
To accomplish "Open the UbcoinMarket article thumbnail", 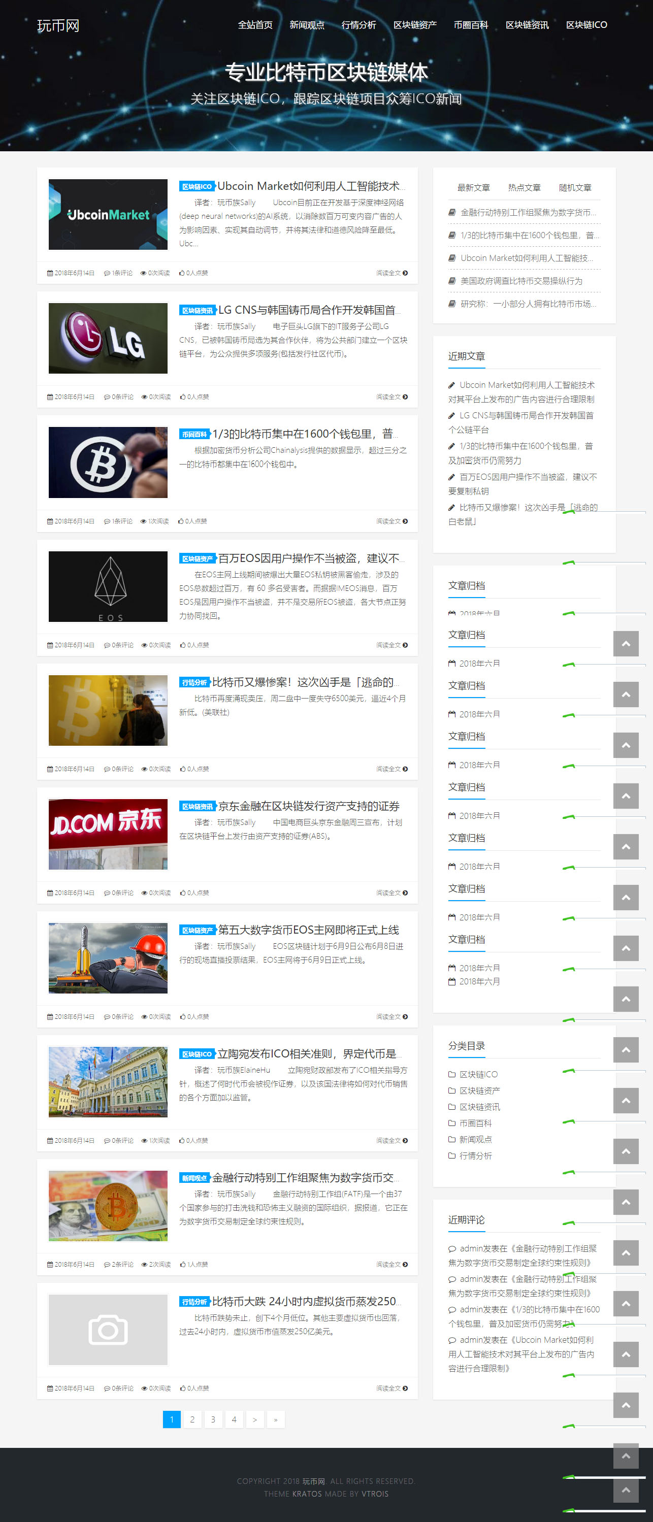I will pyautogui.click(x=108, y=214).
